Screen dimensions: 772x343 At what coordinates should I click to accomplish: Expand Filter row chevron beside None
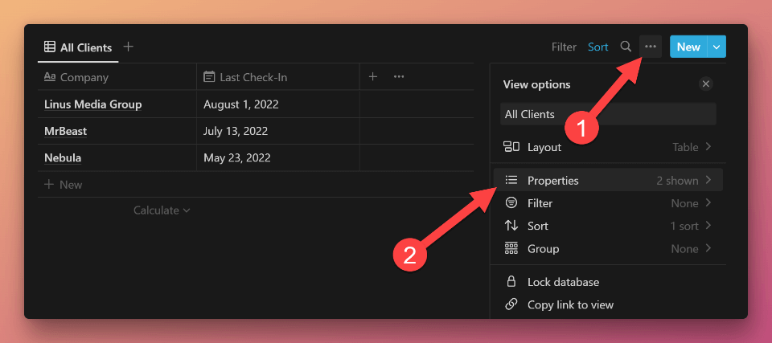tap(708, 202)
